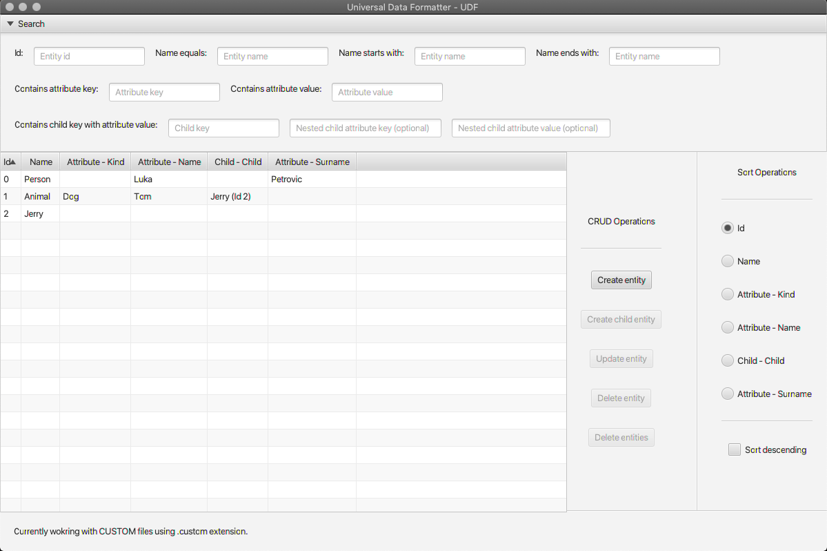Select the Jerry name cell in row 2
827x551 pixels.
tap(41, 214)
